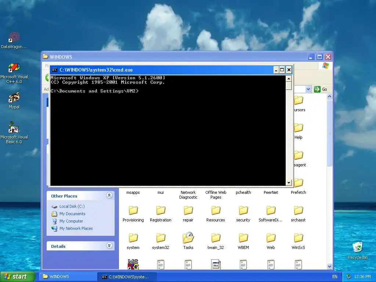This screenshot has height=282, width=376.
Task: Click the Windows flag logo in explorer
Action: coord(326,65)
